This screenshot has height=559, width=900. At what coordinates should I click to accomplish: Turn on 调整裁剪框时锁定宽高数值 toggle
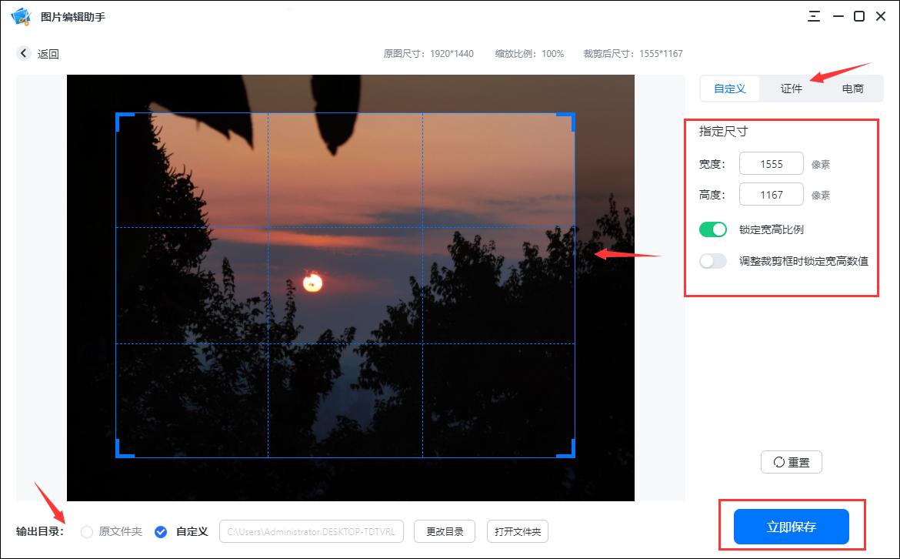point(712,260)
